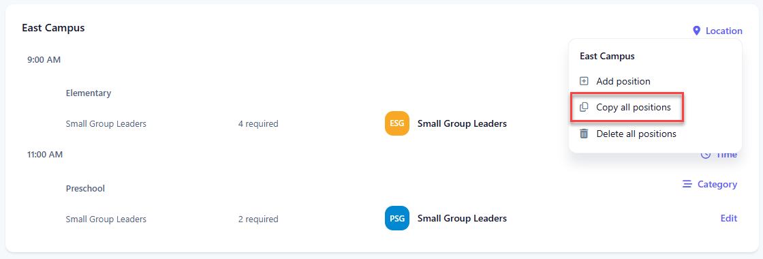
Task: Click the 4 required text
Action: pos(258,123)
